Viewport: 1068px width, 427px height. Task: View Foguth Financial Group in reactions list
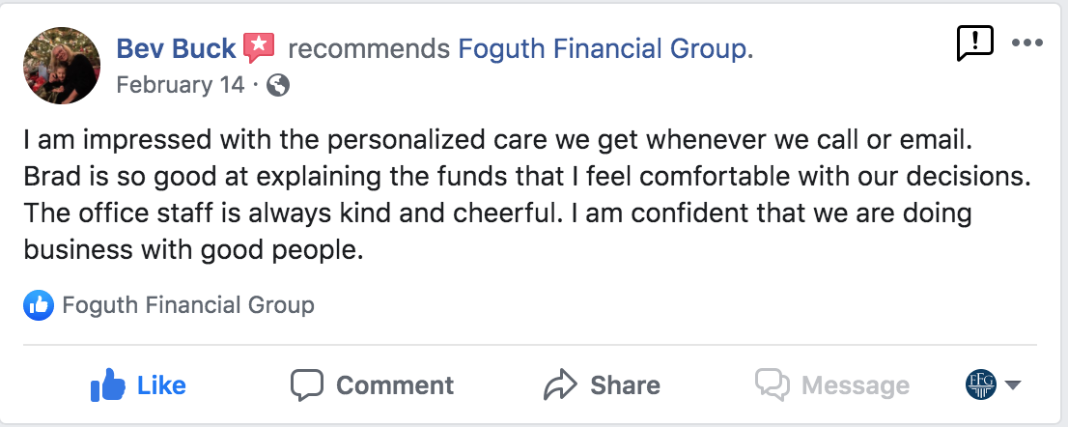[188, 306]
